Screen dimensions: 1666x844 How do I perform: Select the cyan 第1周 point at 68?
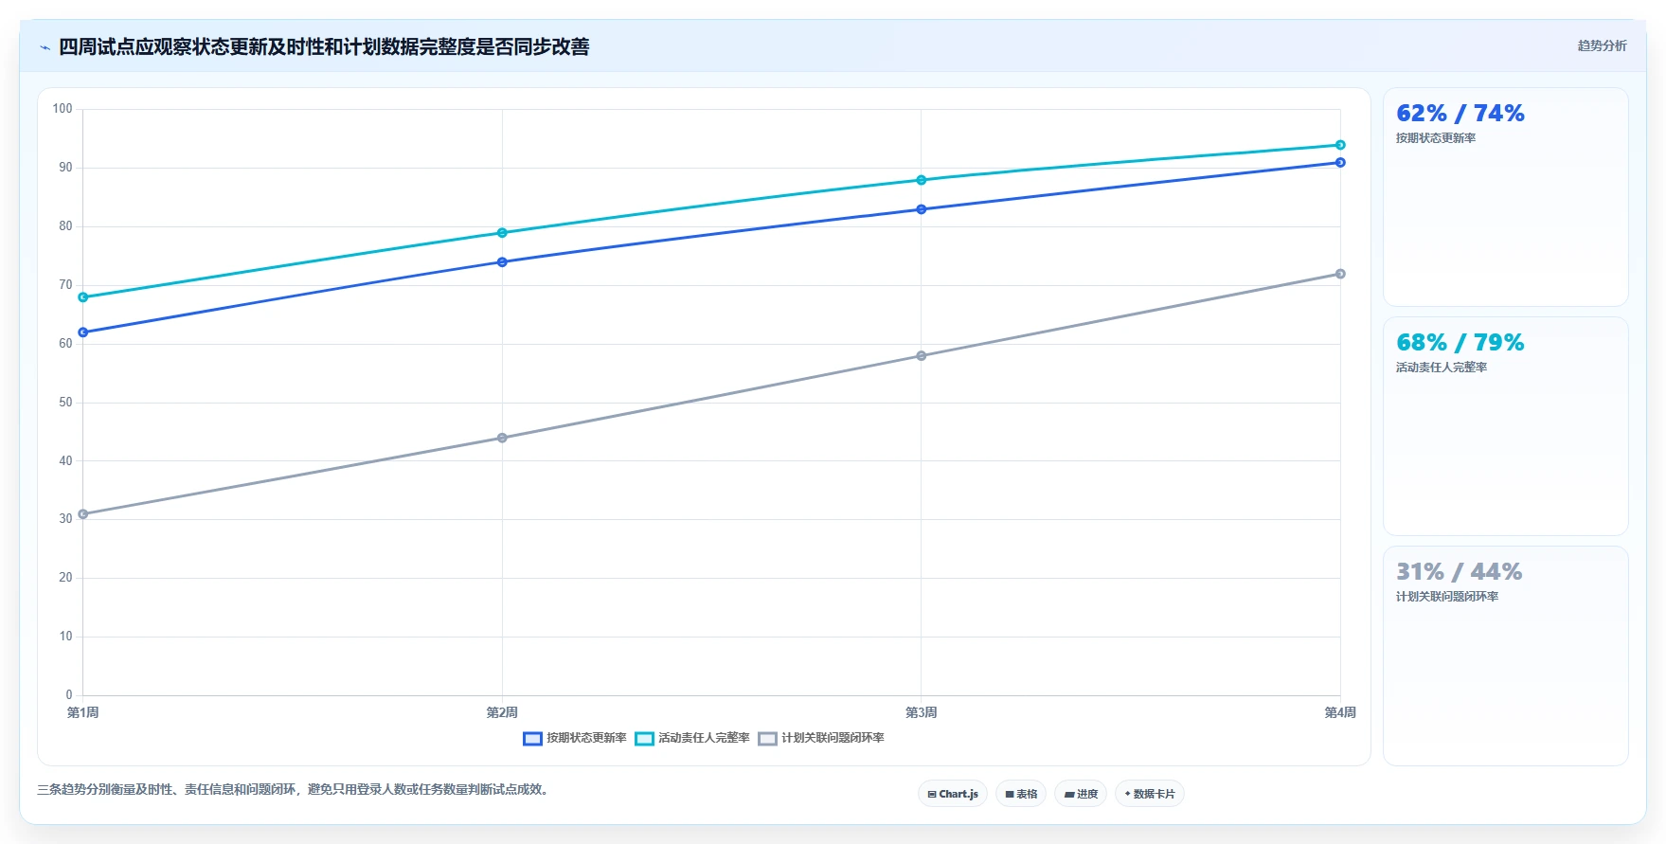[x=83, y=297]
